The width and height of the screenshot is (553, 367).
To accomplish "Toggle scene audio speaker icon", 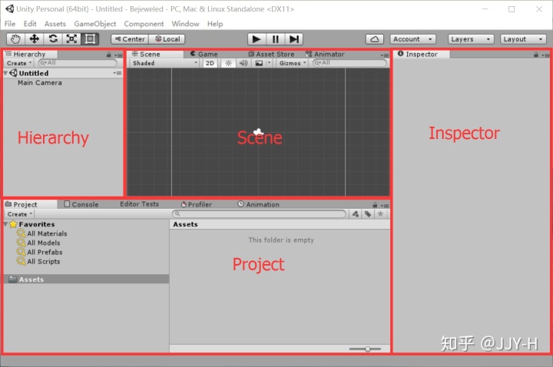I will (243, 63).
